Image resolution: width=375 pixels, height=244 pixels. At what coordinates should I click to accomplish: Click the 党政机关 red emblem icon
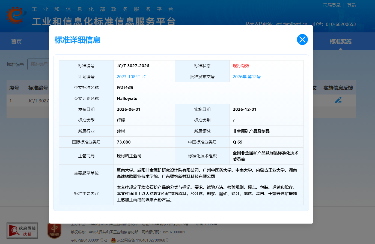coord(54,231)
